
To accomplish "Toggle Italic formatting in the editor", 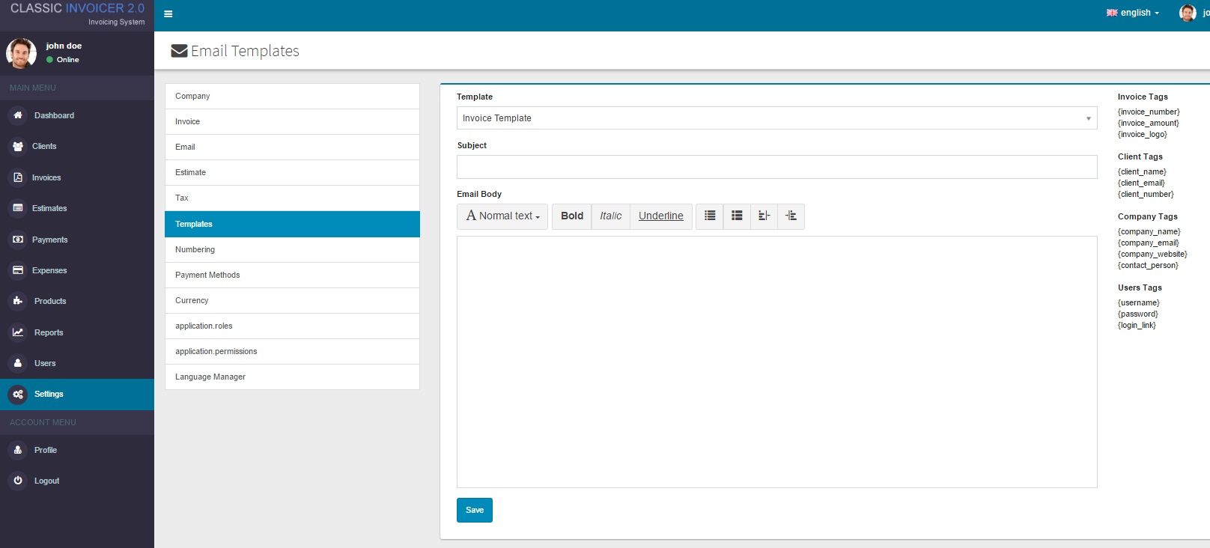I will [x=610, y=216].
